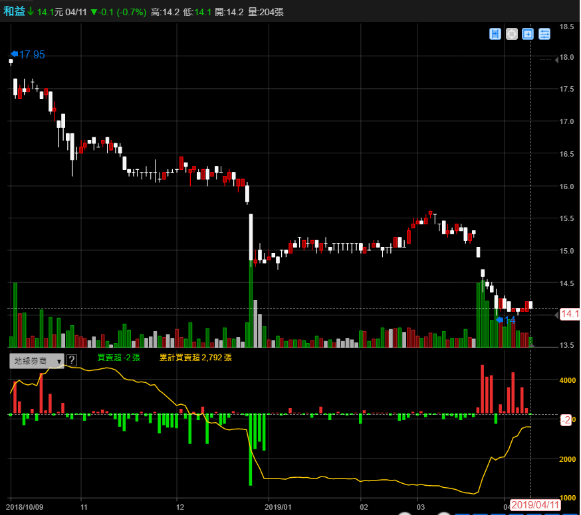Click the -2 value tag on lower chart
This screenshot has width=581, height=515.
point(566,419)
